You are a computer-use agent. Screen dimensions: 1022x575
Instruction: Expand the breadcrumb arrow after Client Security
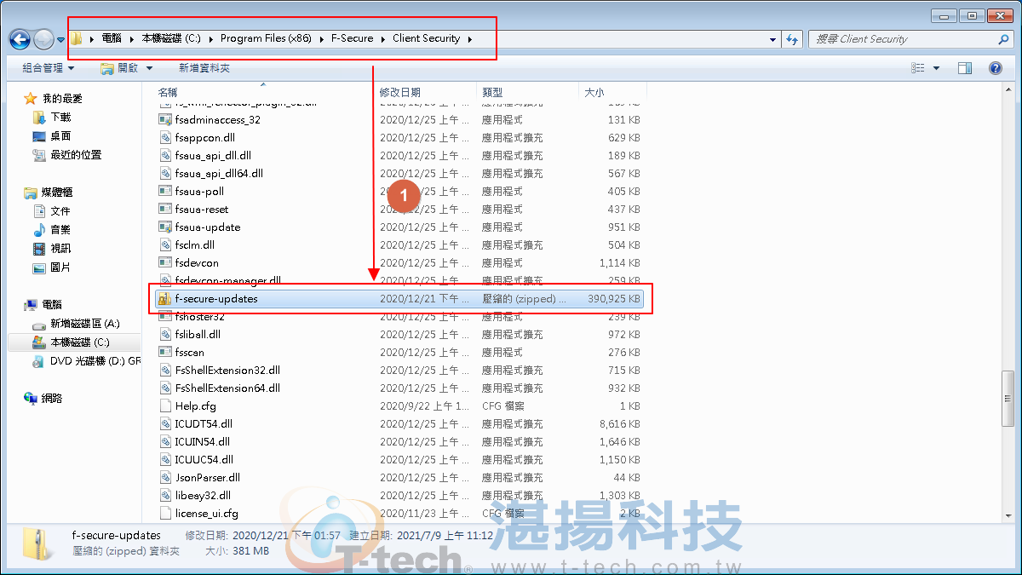click(x=470, y=39)
